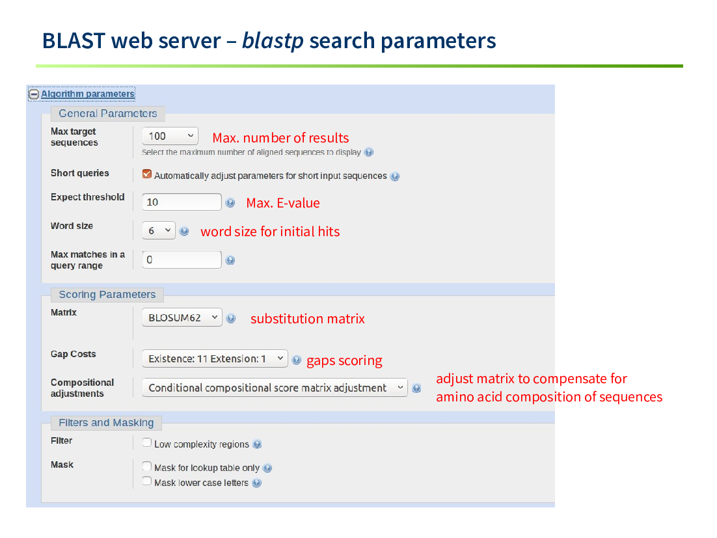Click the 'Expect threshold' label

click(87, 197)
